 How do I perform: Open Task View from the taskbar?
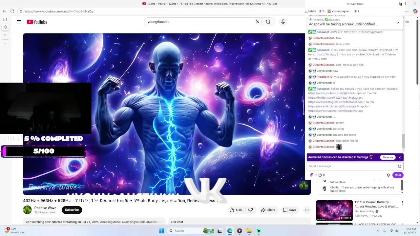(220, 231)
